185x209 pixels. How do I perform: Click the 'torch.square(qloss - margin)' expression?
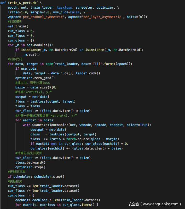92,139
